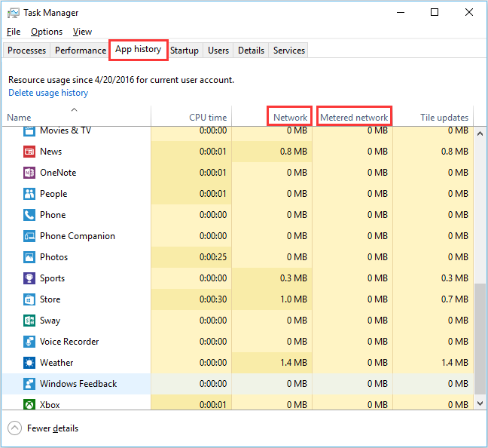Select the People row name
488x448 pixels.
click(53, 194)
